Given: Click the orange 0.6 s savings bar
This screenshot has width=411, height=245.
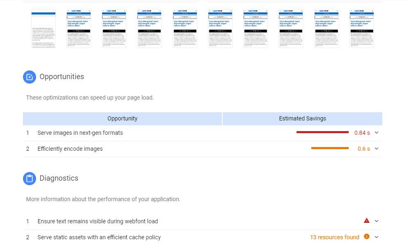Looking at the screenshot, I should click(330, 148).
